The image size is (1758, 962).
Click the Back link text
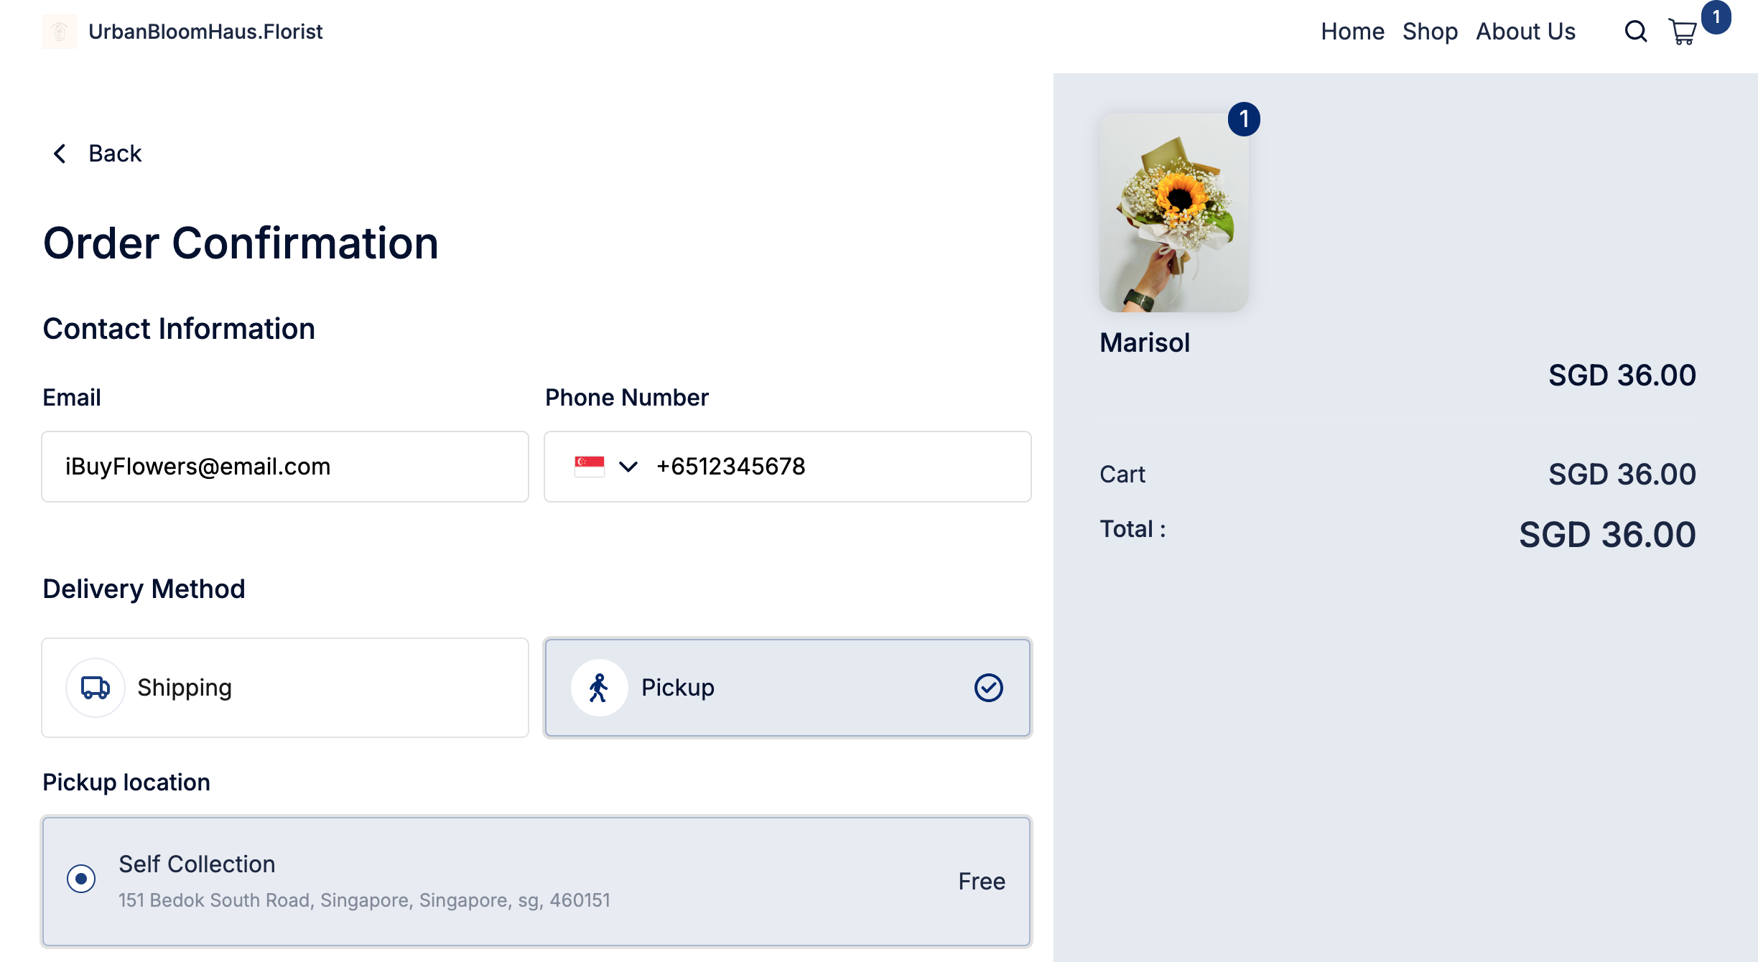coord(115,153)
